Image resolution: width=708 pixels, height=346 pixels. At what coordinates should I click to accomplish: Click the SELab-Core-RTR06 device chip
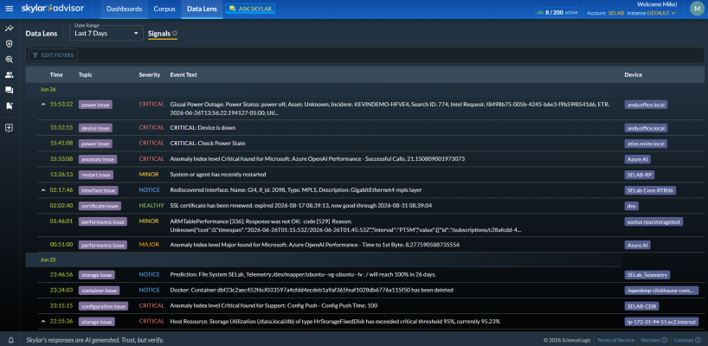[650, 190]
